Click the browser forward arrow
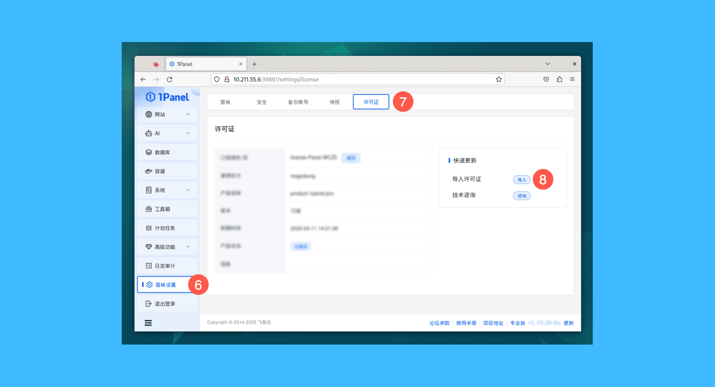This screenshot has width=715, height=387. pyautogui.click(x=156, y=79)
